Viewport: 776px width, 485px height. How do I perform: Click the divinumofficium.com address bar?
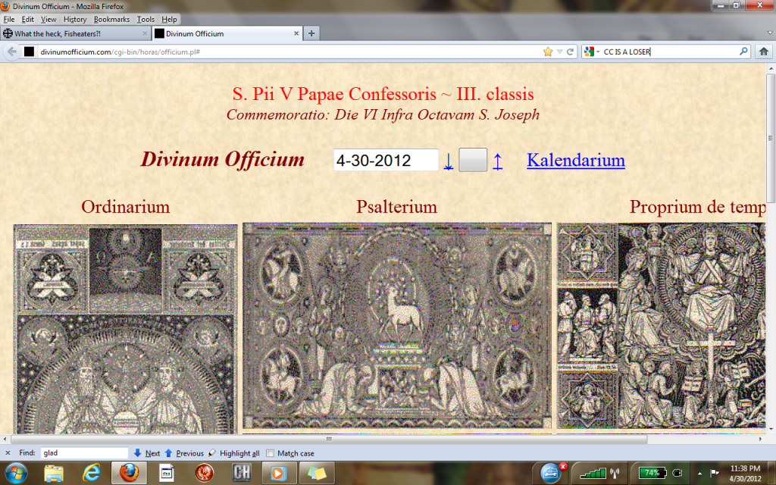pos(289,52)
